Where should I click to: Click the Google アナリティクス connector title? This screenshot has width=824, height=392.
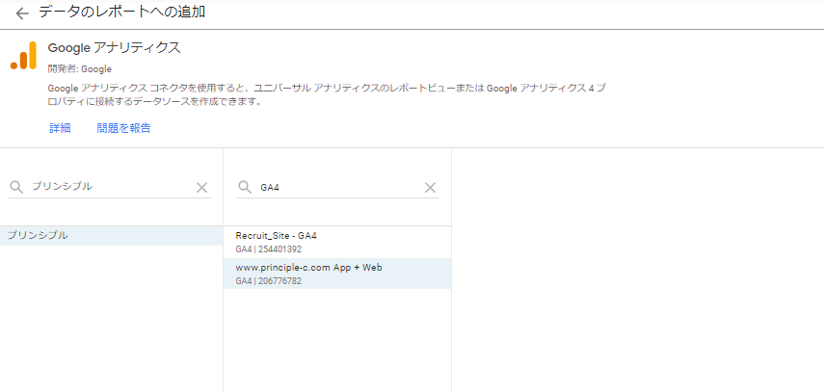click(x=114, y=48)
